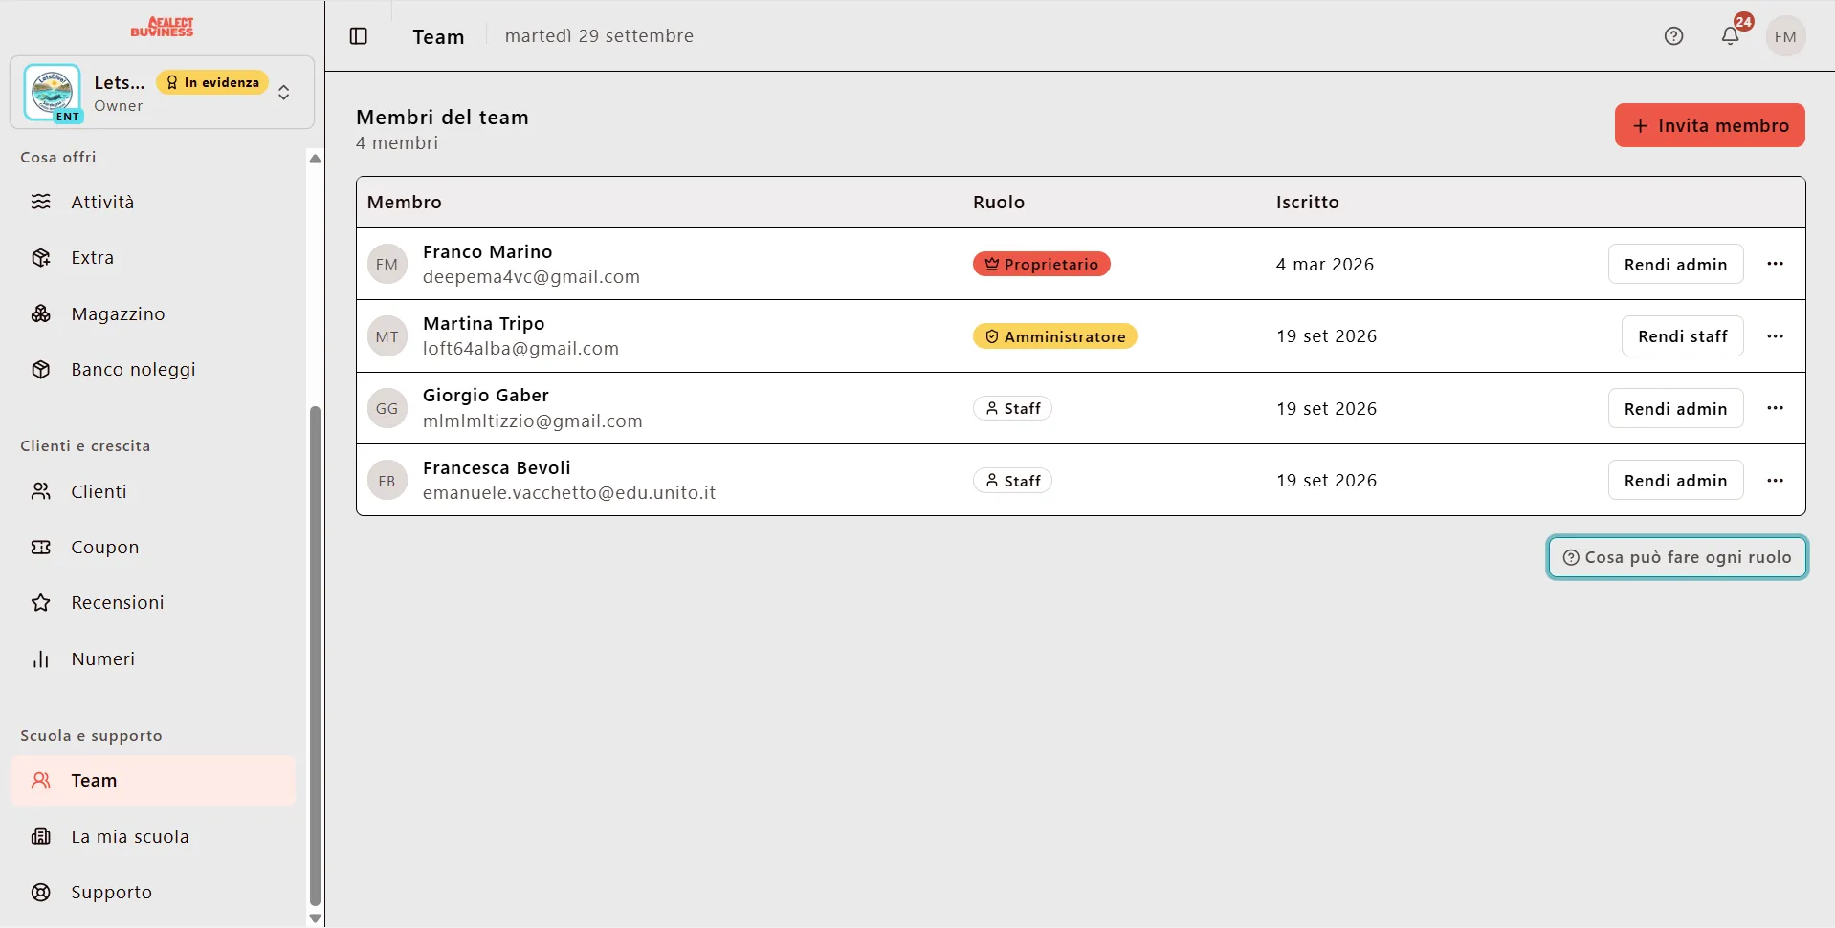Open more options for Martina Tripo

point(1776,336)
